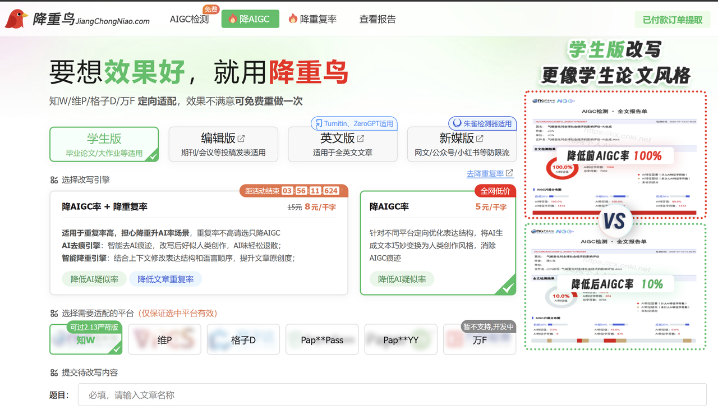The height and width of the screenshot is (414, 718).
Task: Select the 万F platform
Action: tap(480, 339)
